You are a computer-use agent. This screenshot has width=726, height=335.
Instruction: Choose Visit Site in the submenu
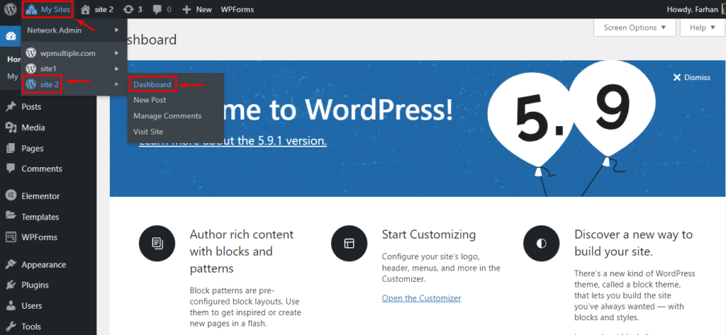click(x=148, y=132)
